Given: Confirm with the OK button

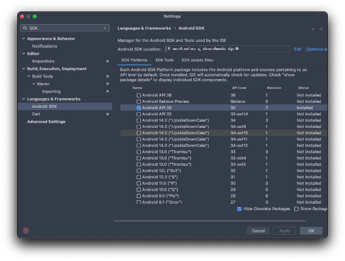Looking at the screenshot, I should pyautogui.click(x=311, y=231).
